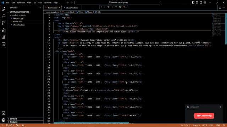
Task: Open the File menu
Action: pos(8,2)
